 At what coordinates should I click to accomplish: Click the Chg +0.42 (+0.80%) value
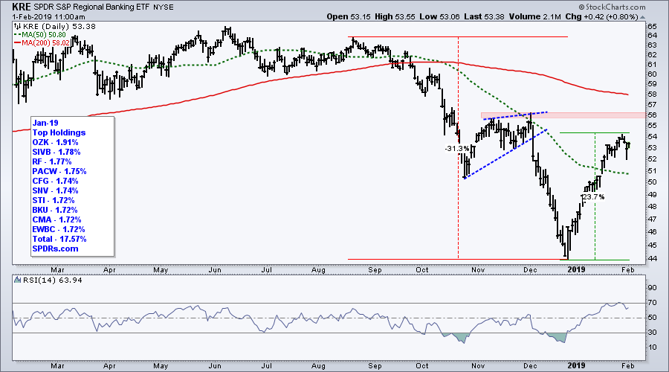point(601,16)
